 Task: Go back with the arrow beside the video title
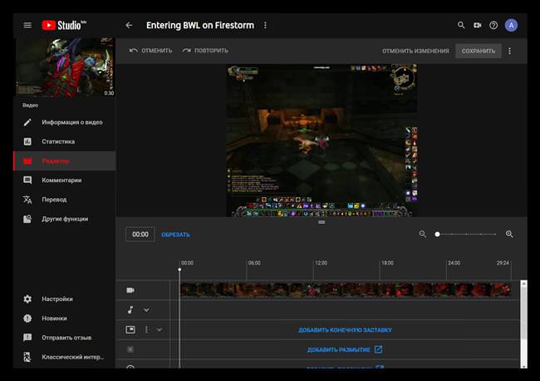tap(129, 25)
